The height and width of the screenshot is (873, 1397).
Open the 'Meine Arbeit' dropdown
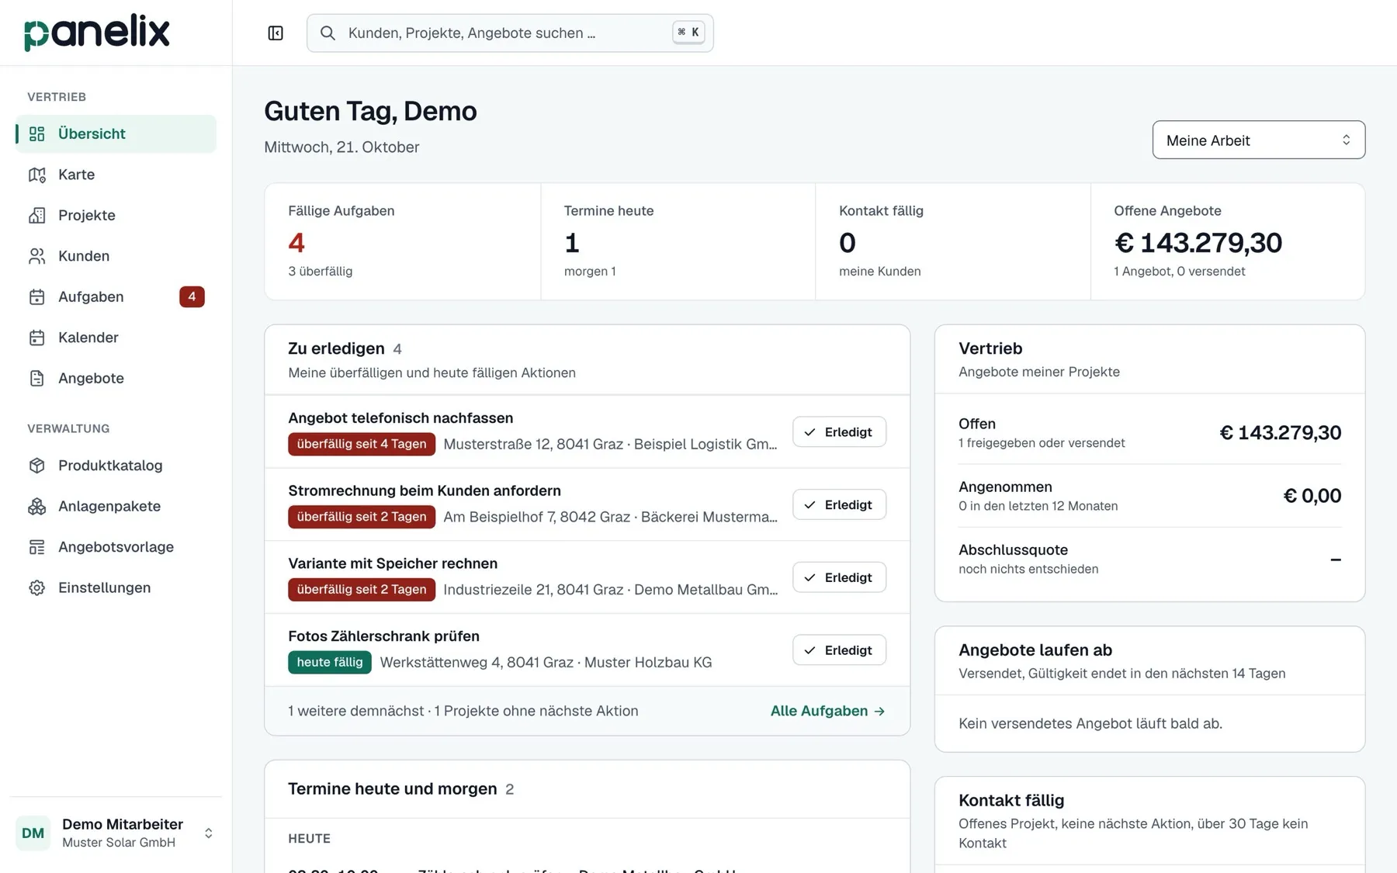(x=1258, y=140)
